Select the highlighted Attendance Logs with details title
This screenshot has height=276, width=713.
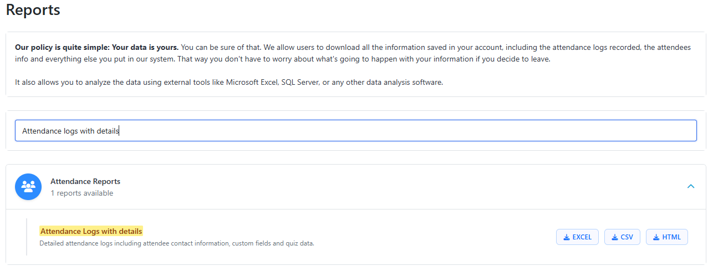[91, 231]
